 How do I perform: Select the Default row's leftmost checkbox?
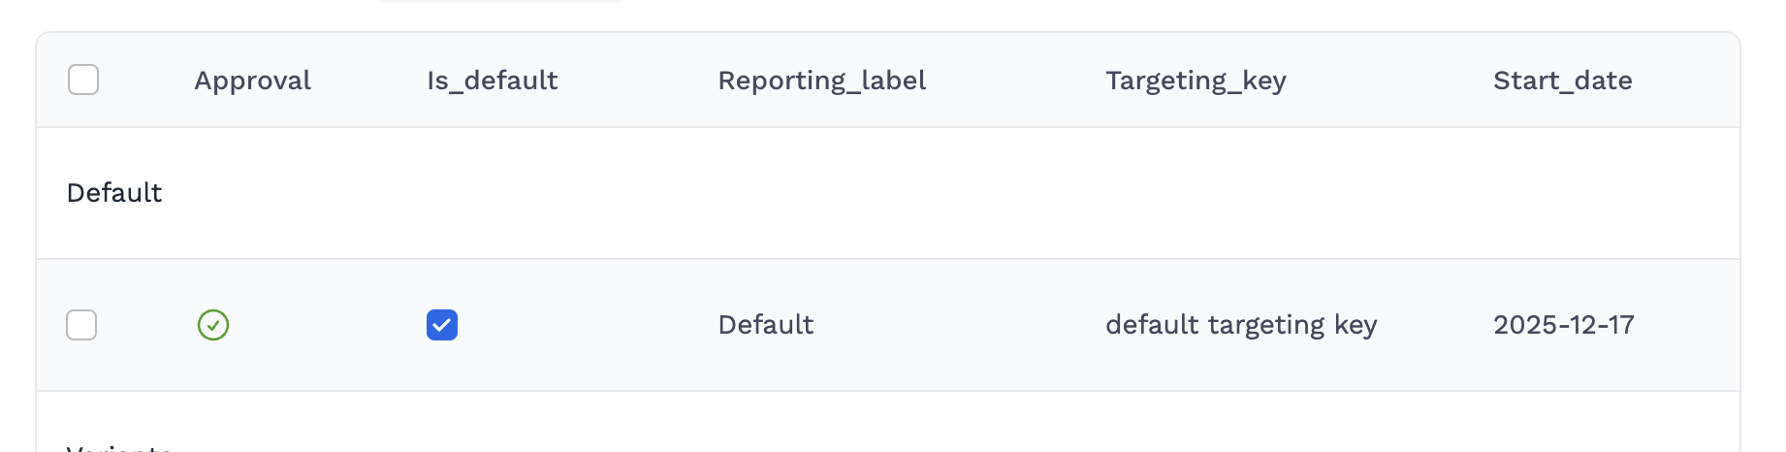[x=81, y=325]
